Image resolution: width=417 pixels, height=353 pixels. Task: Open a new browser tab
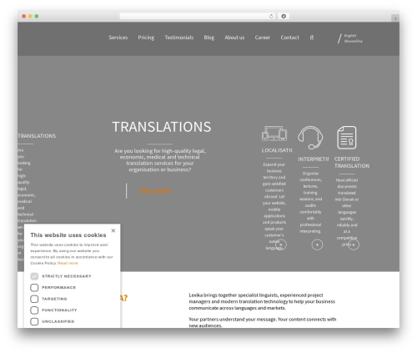pyautogui.click(x=395, y=18)
